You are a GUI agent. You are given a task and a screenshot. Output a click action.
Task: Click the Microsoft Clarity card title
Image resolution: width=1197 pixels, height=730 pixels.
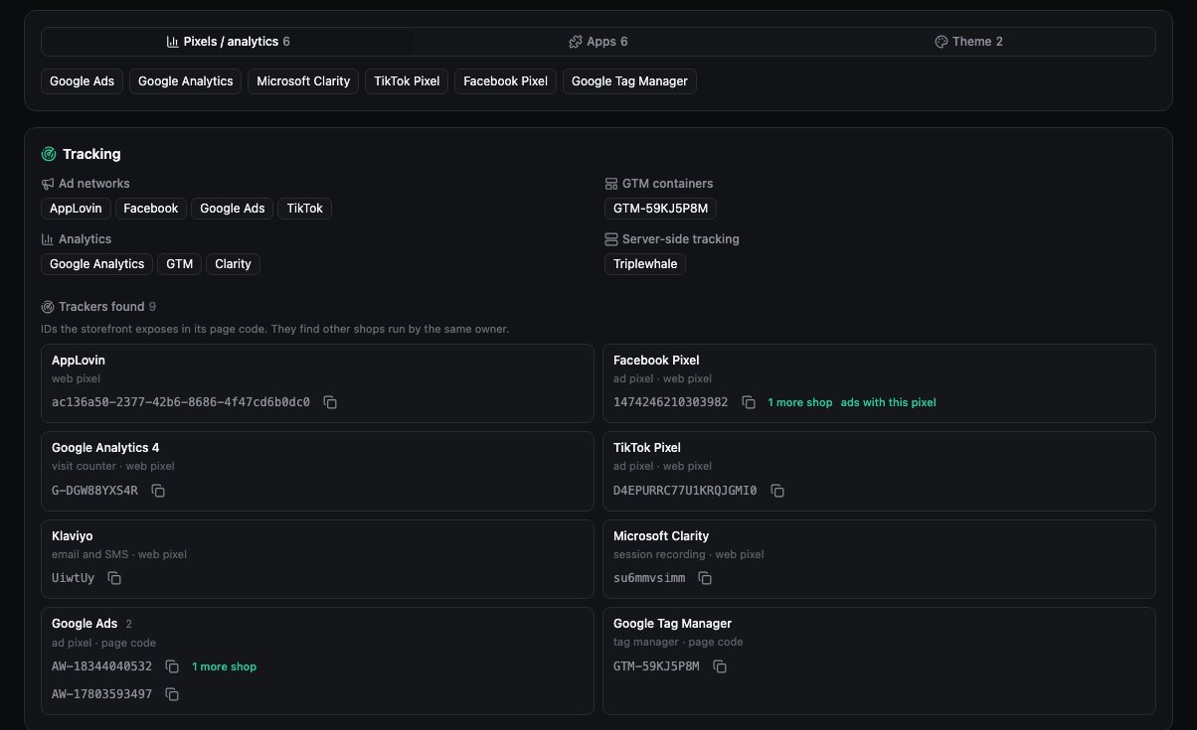pyautogui.click(x=661, y=536)
